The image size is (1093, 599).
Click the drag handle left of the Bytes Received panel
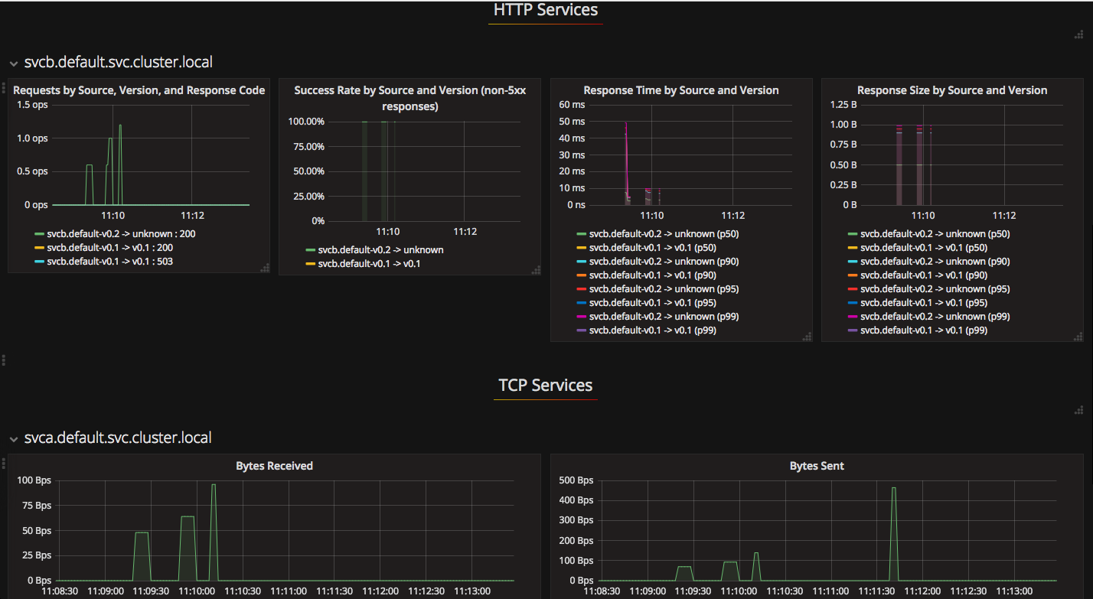[x=4, y=463]
